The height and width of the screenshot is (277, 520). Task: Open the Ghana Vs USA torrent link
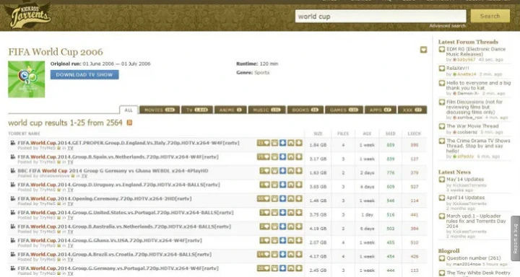pyautogui.click(x=110, y=240)
